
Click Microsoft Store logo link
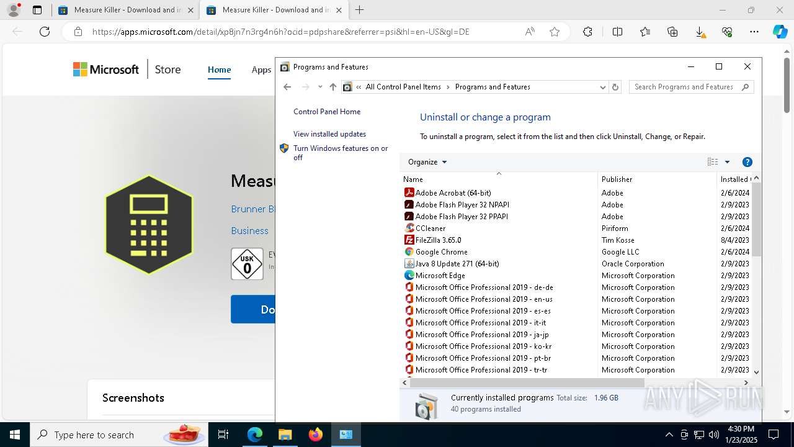coord(105,70)
